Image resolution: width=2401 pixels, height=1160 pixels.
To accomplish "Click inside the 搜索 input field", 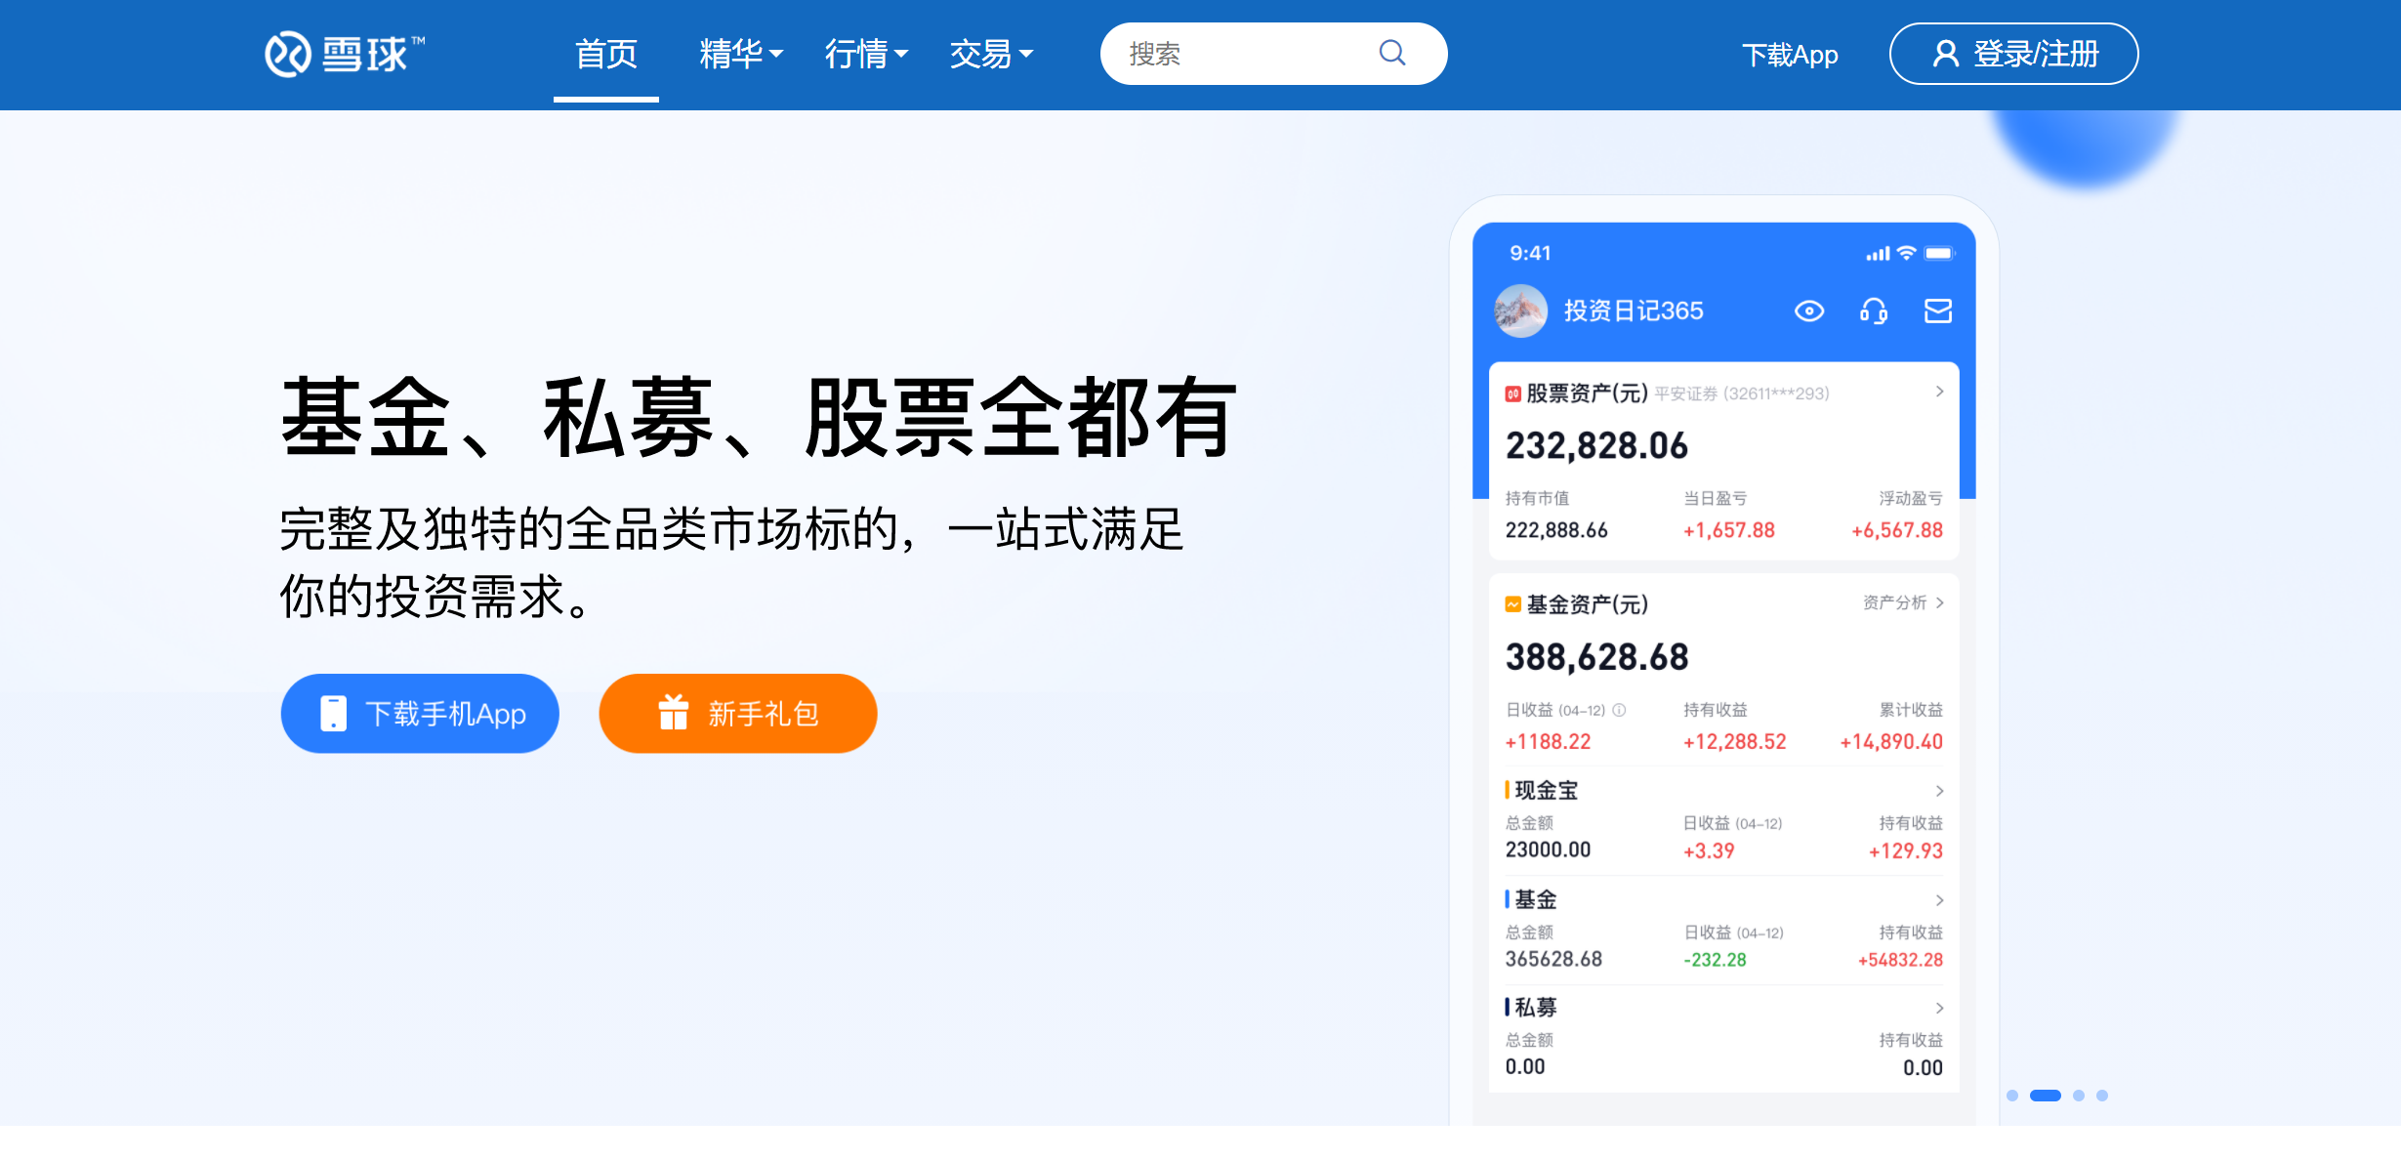I will tap(1221, 54).
